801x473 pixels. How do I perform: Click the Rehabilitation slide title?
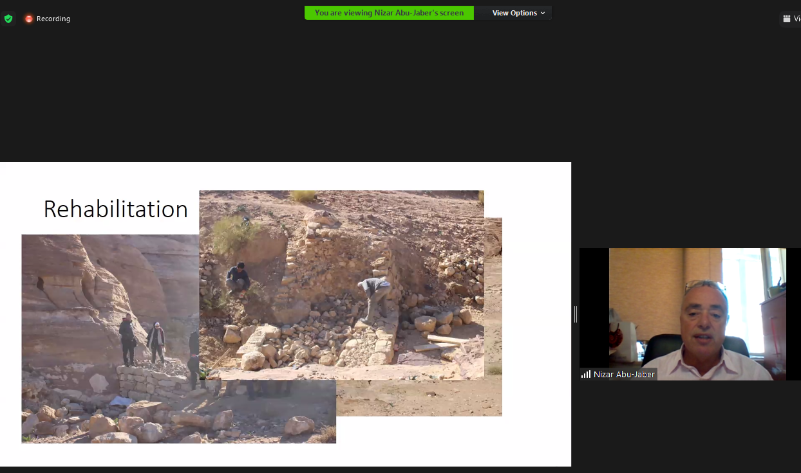116,209
